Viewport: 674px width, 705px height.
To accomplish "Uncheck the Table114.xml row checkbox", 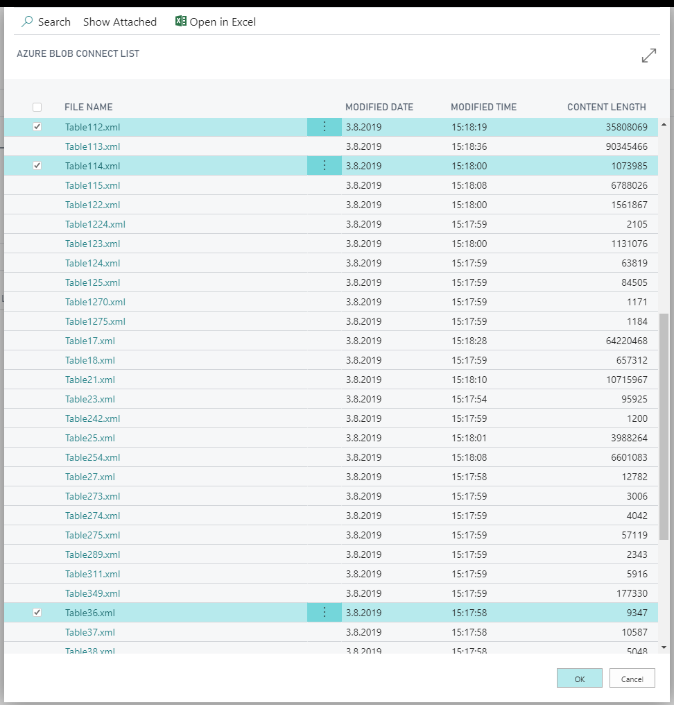I will pos(37,166).
